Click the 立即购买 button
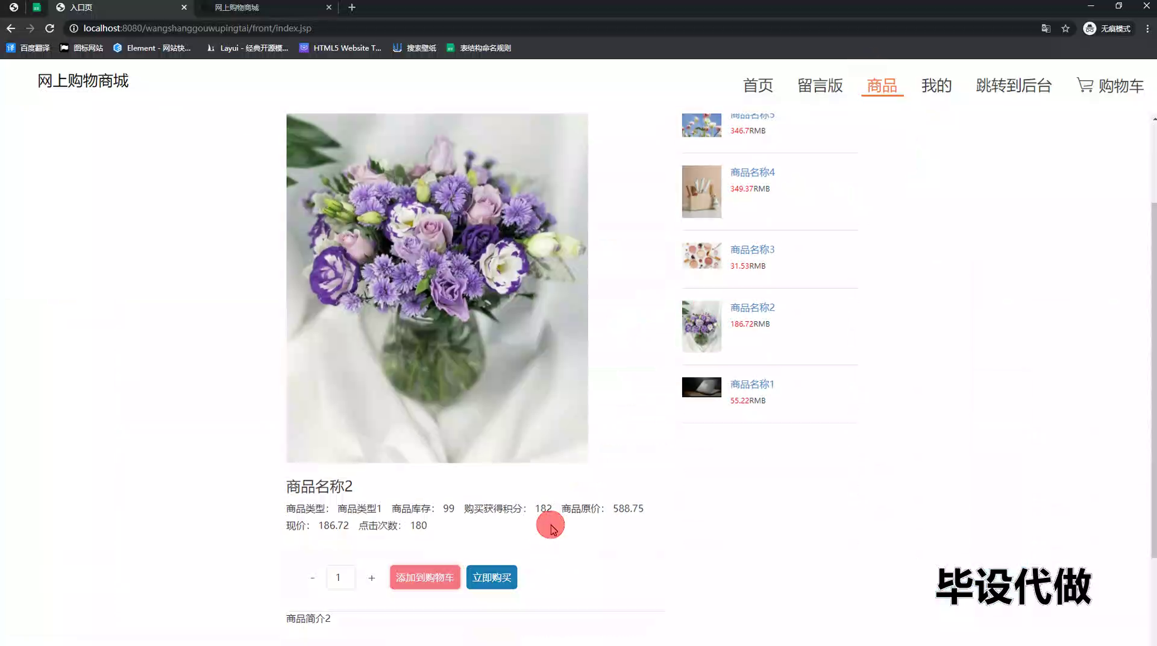1157x646 pixels. [492, 577]
